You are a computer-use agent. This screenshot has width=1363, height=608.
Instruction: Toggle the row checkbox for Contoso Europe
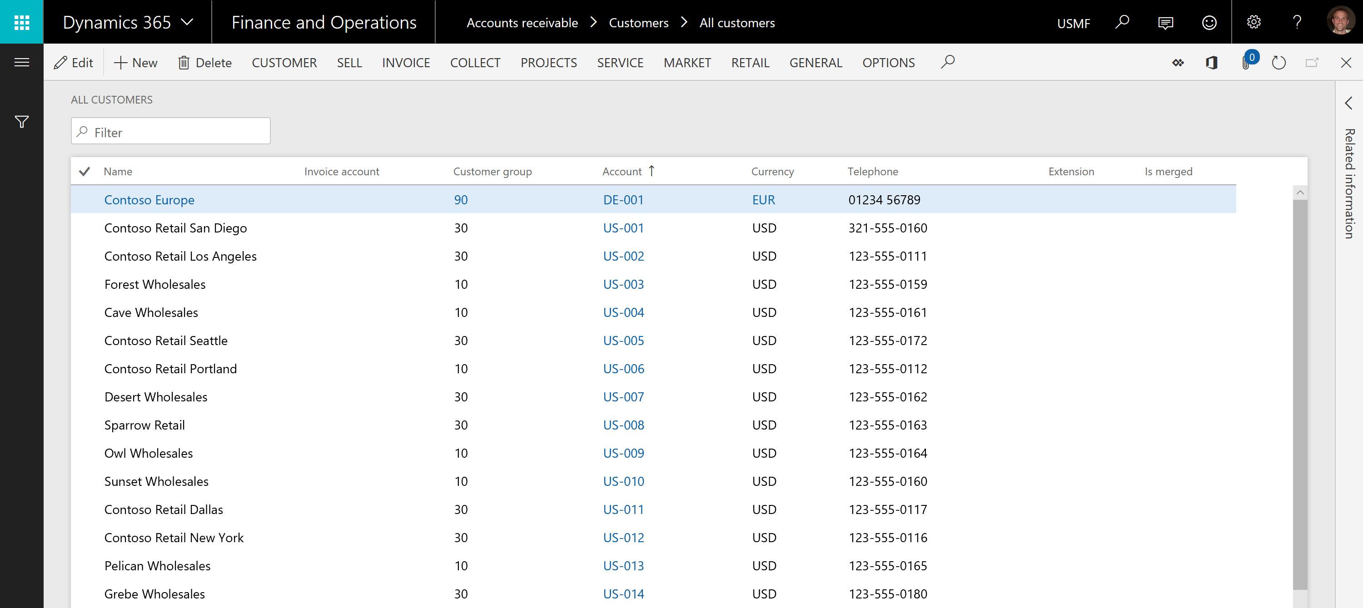point(85,199)
